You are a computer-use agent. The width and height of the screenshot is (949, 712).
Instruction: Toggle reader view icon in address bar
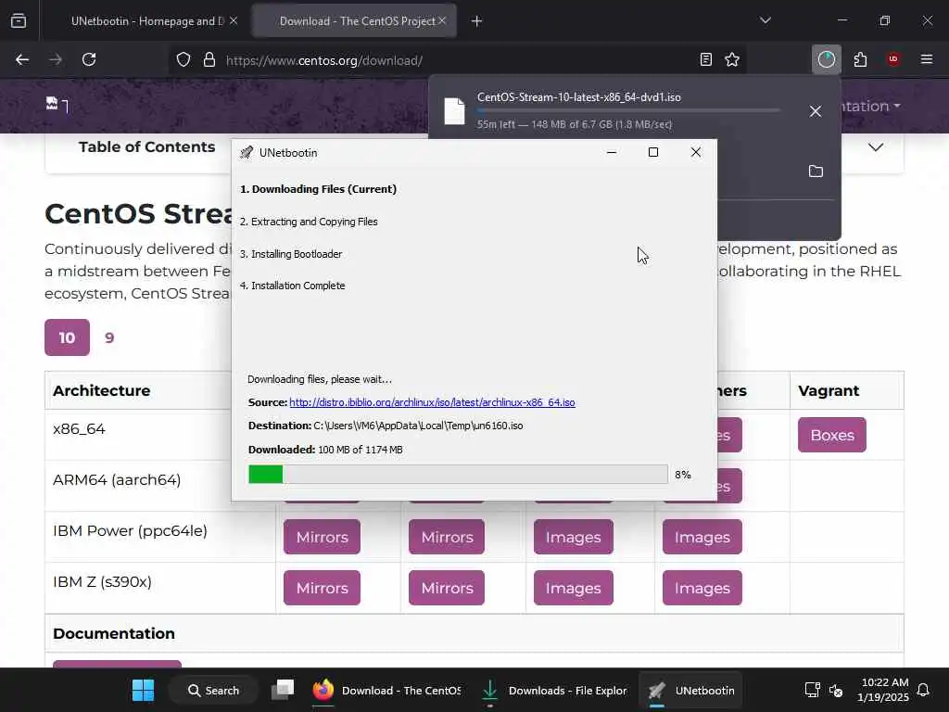pyautogui.click(x=705, y=59)
